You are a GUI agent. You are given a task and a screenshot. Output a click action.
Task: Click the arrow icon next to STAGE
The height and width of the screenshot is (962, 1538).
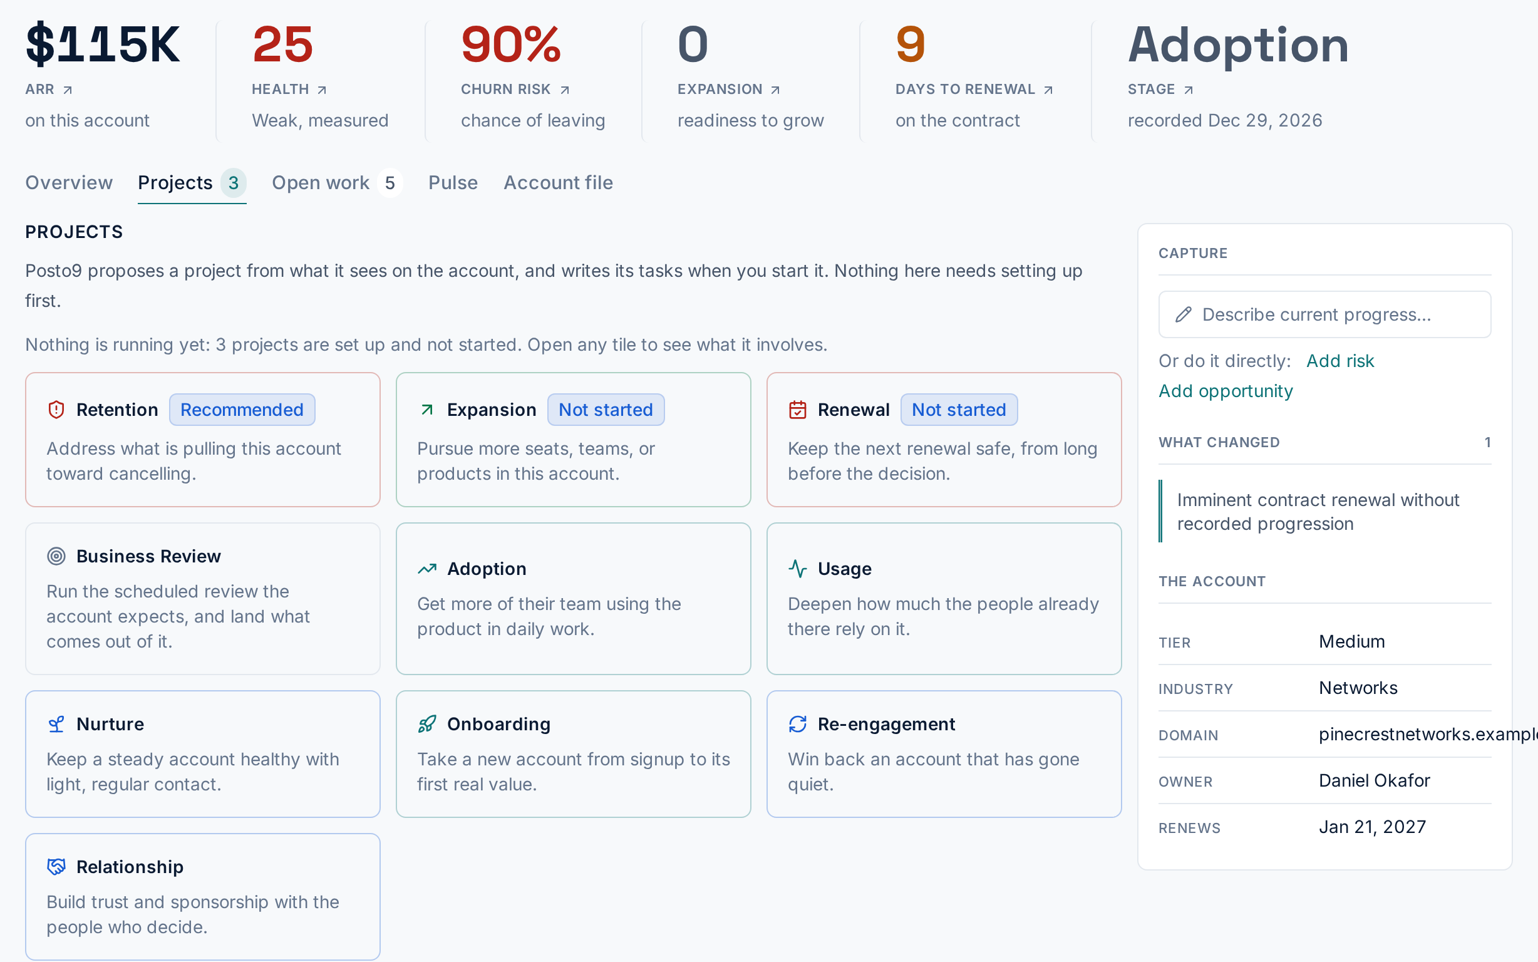pos(1188,90)
